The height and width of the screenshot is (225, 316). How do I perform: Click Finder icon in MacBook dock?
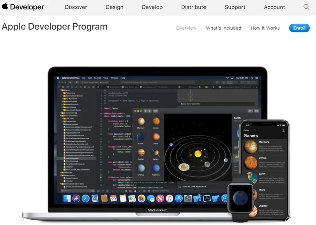coord(67,199)
